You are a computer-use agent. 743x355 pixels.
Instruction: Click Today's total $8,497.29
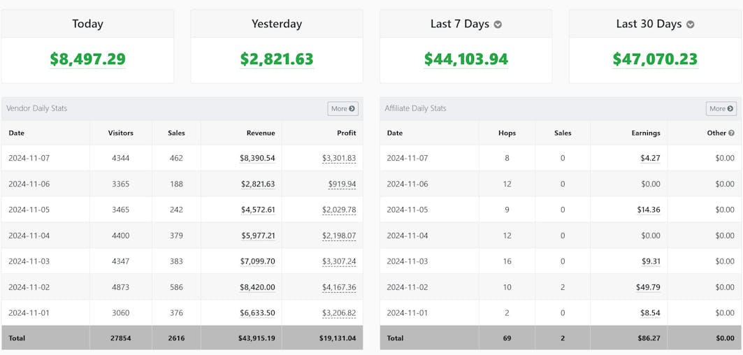[87, 59]
